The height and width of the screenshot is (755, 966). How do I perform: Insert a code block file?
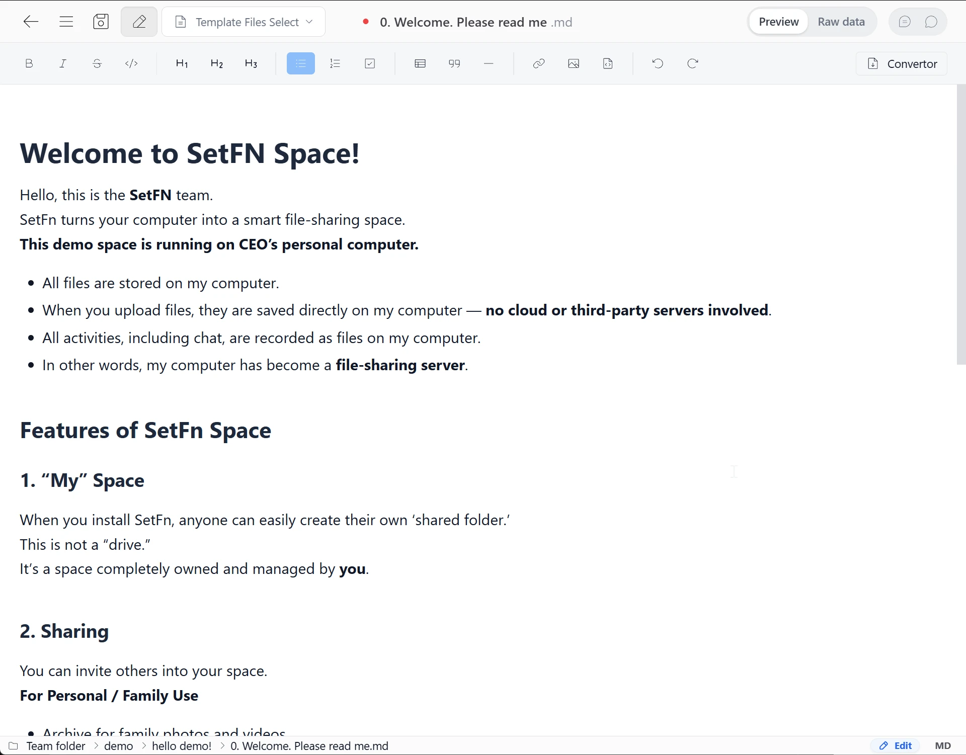pyautogui.click(x=608, y=63)
